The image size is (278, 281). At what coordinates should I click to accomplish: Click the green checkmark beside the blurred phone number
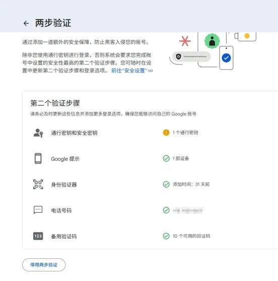[166, 210]
